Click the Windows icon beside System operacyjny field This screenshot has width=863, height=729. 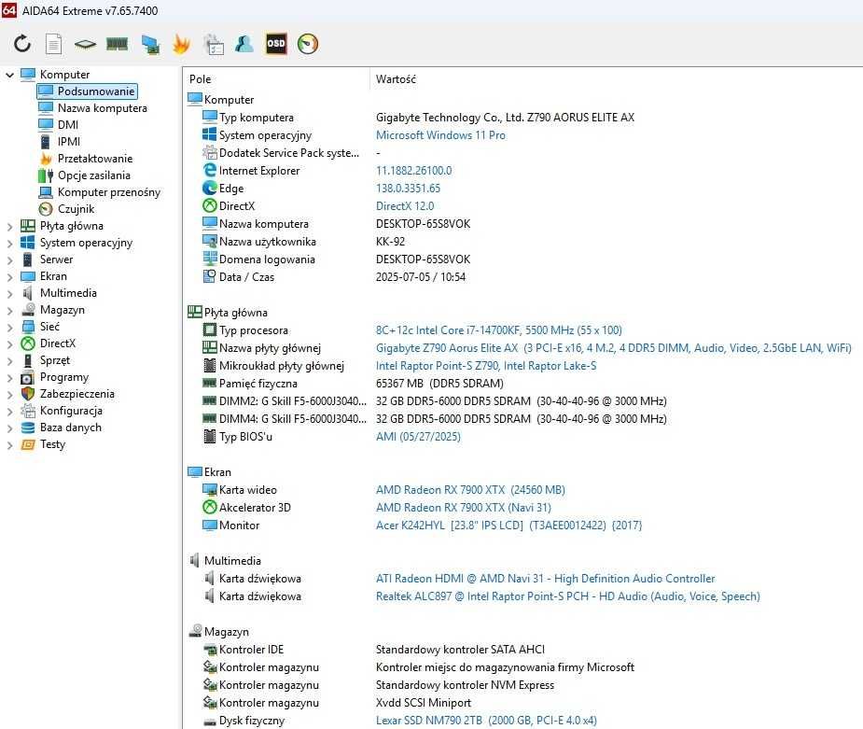click(209, 135)
